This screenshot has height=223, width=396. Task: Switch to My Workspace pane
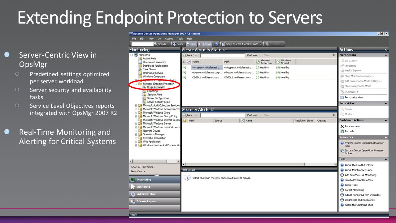pyautogui.click(x=154, y=201)
